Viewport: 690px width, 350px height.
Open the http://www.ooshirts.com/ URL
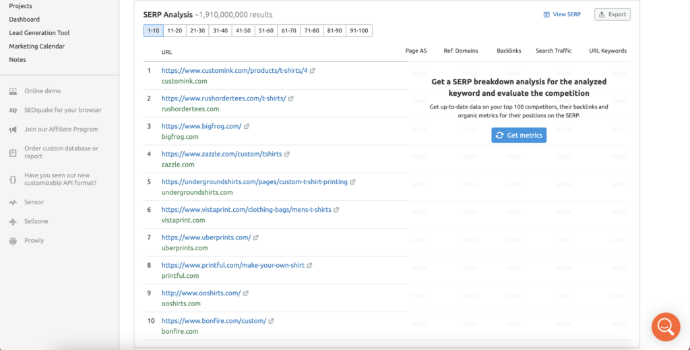pyautogui.click(x=201, y=293)
